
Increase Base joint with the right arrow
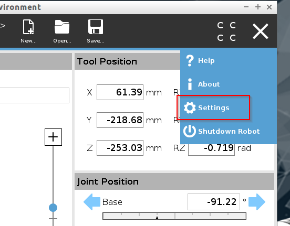coord(257,202)
